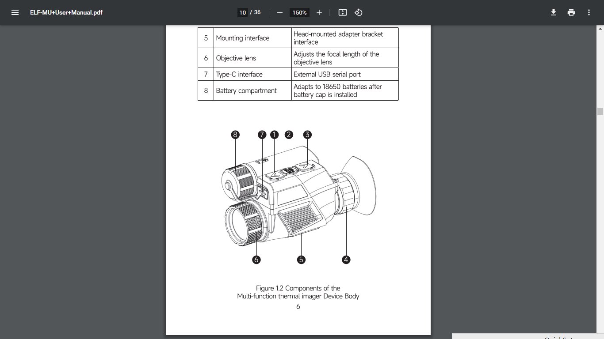This screenshot has height=339, width=604.
Task: Select 'Head-mounted adapter bracket interface' text
Action: pos(338,38)
